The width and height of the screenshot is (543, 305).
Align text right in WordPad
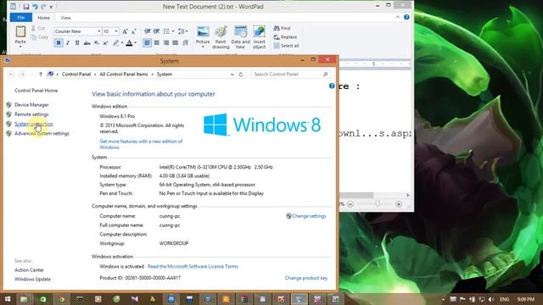[x=166, y=43]
